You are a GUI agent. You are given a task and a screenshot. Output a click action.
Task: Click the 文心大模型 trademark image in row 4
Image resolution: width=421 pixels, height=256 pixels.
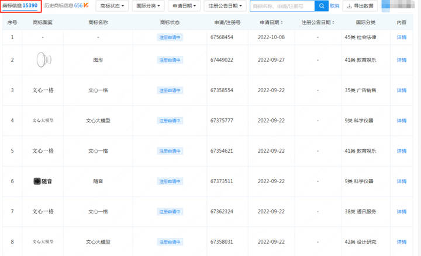click(x=43, y=121)
